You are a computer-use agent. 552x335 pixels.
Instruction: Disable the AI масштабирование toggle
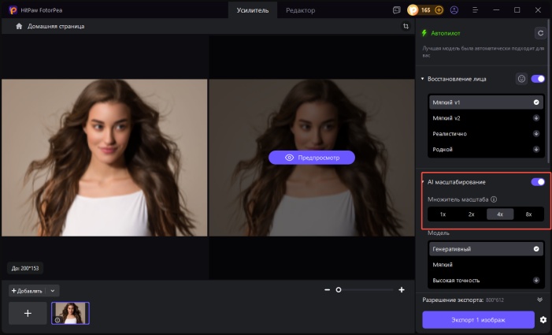(x=539, y=182)
